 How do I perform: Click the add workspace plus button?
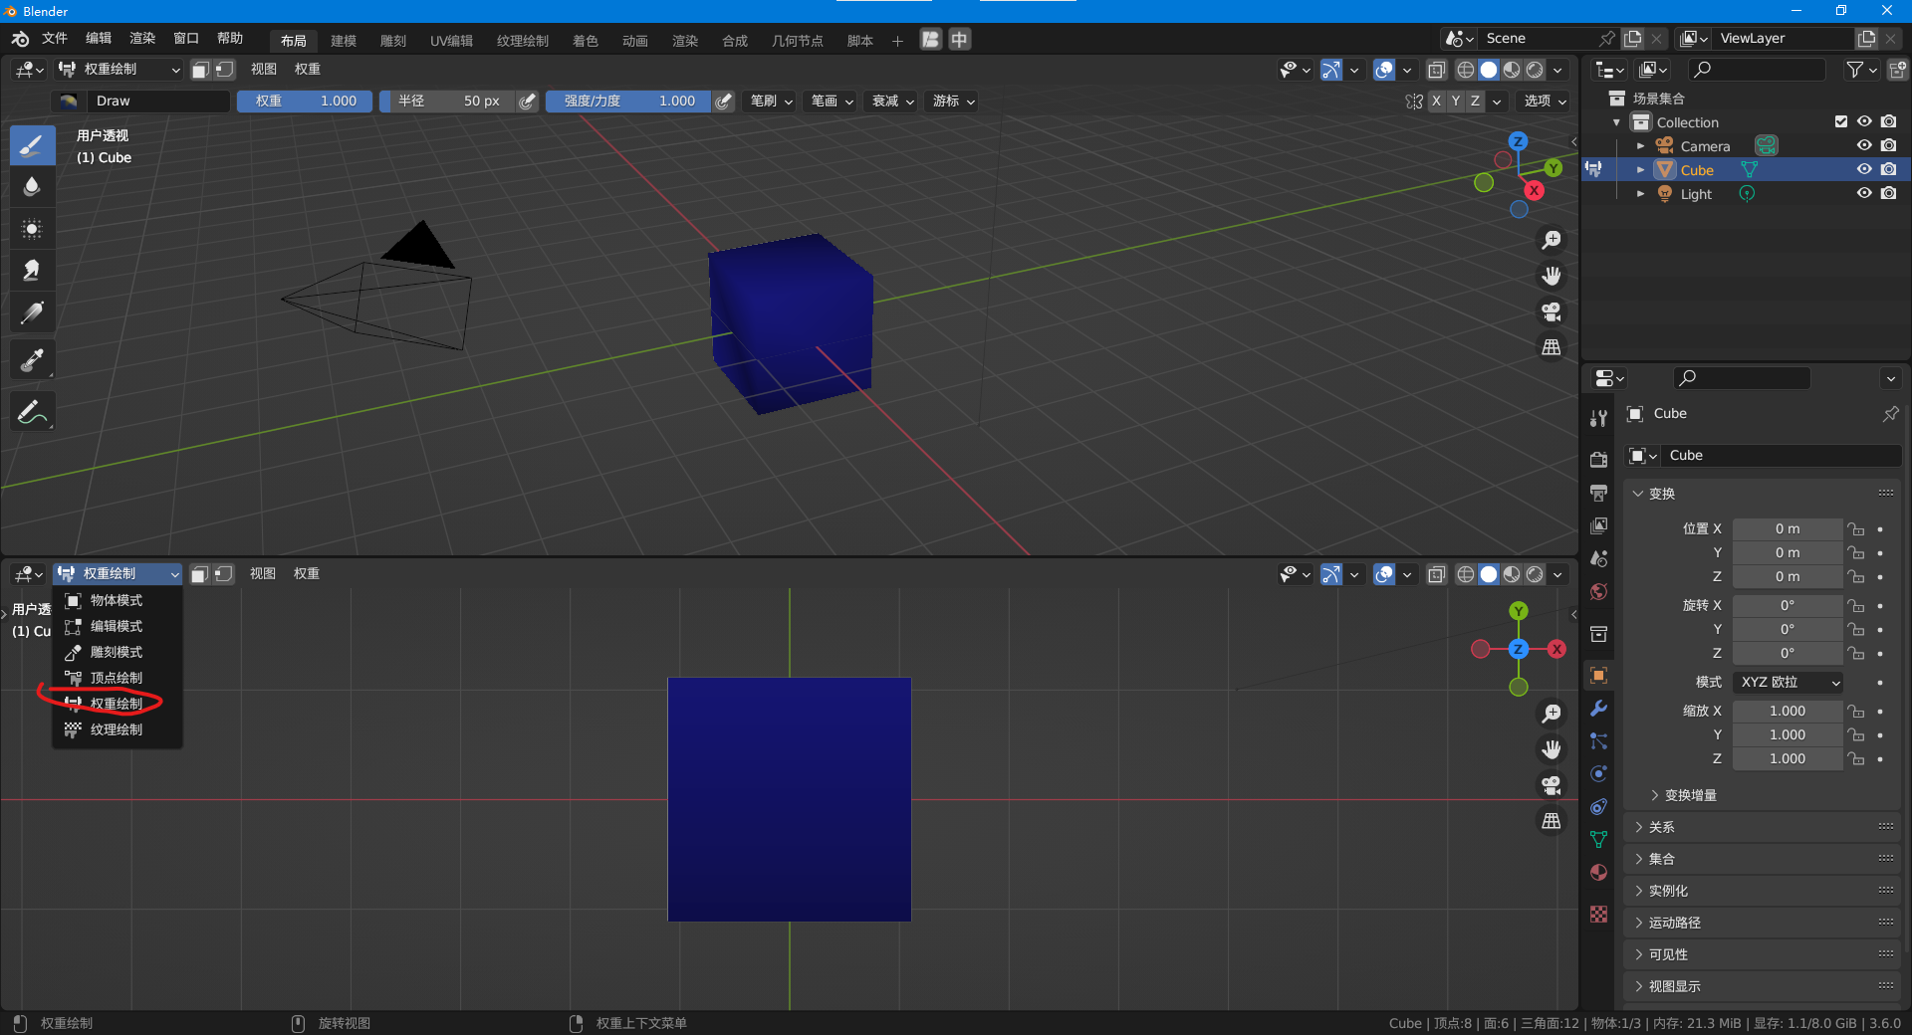897,41
